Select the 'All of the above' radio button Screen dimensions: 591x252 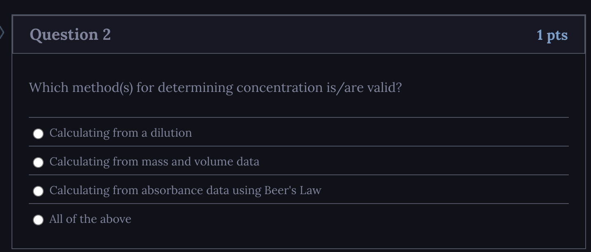[x=38, y=220]
